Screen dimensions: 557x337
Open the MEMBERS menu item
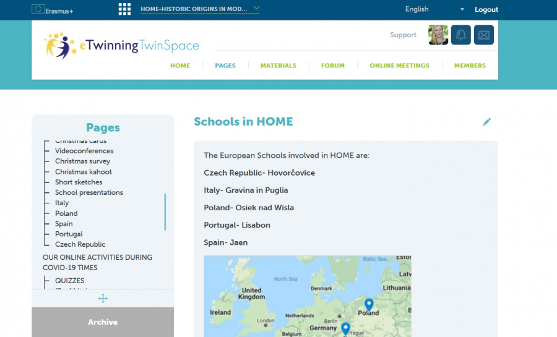(x=470, y=66)
